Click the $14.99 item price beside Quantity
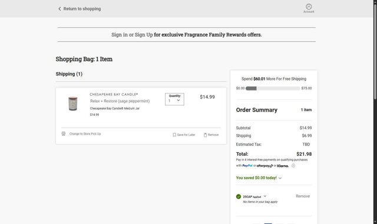Screen dimensions: 377x224 (x=207, y=97)
